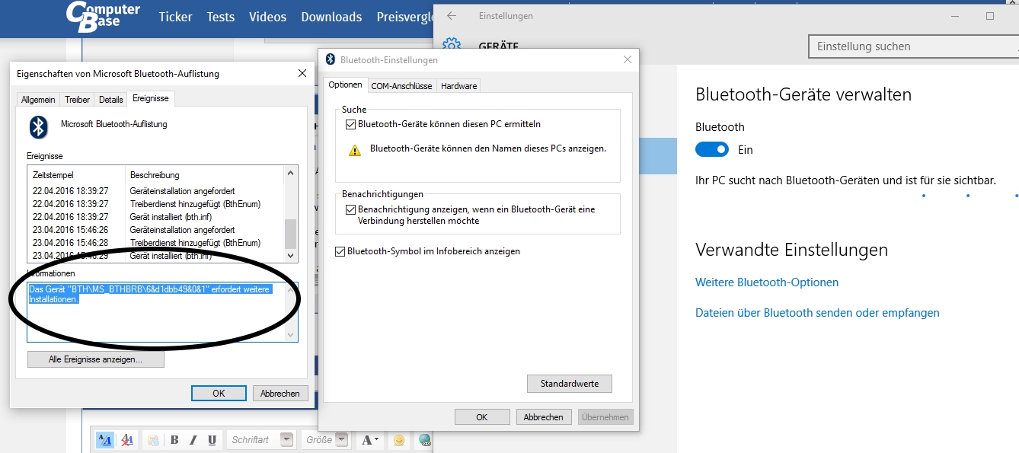Click the Bluetooth icon in Bluetooth-Einstellungen title bar
Image resolution: width=1019 pixels, height=453 pixels.
[331, 59]
